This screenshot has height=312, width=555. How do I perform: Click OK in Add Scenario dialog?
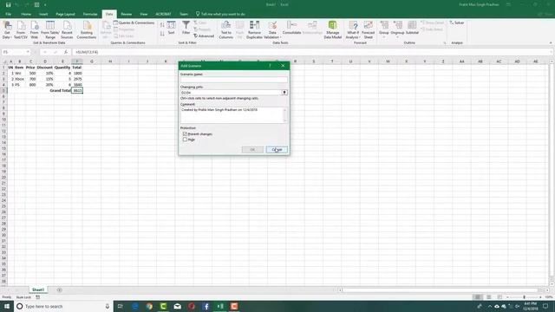pyautogui.click(x=252, y=150)
